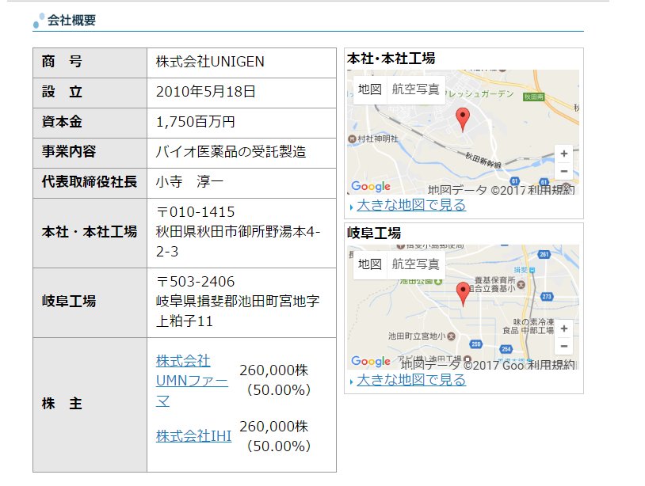645x486 pixels.
Task: Click 株式会社UNIGEN company name cell
Action: (242, 62)
